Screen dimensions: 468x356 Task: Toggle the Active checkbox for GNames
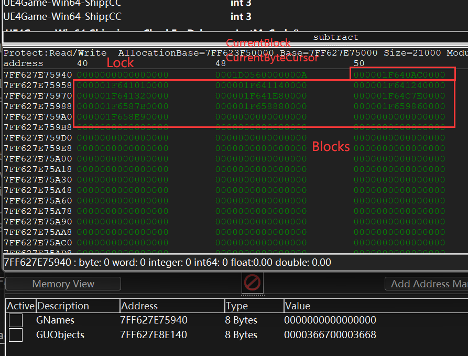pyautogui.click(x=16, y=320)
